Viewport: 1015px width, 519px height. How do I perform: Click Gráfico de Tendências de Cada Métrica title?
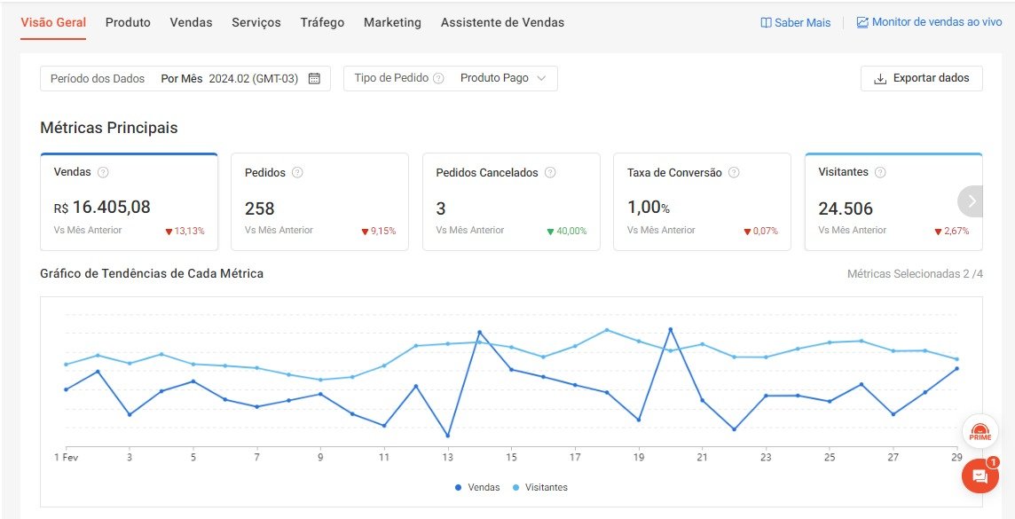click(152, 274)
